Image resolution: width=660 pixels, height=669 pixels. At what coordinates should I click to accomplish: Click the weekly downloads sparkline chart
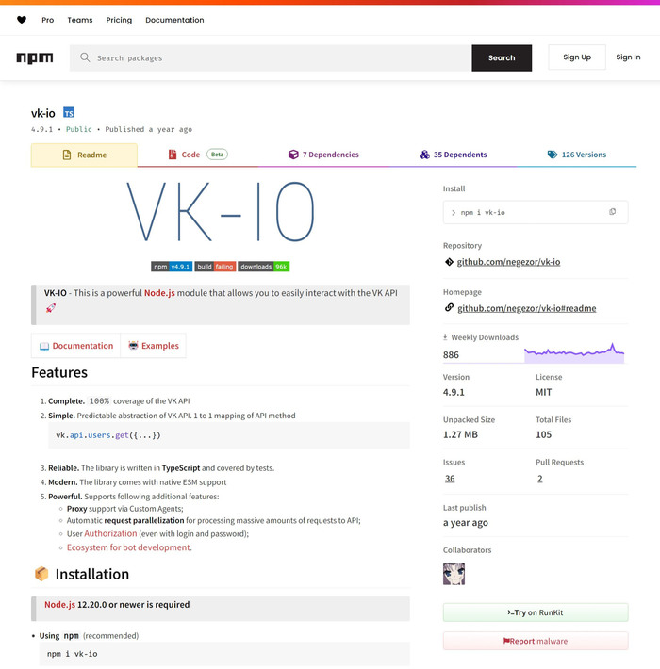click(x=574, y=353)
